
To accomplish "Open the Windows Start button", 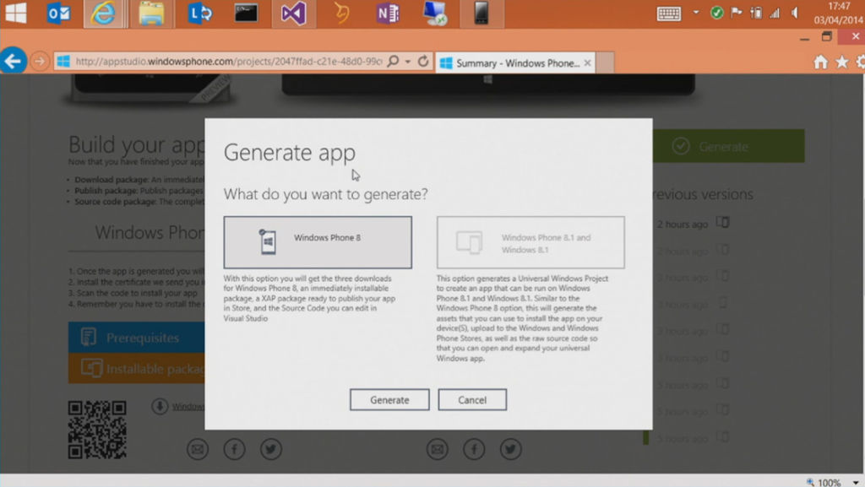I will [16, 13].
